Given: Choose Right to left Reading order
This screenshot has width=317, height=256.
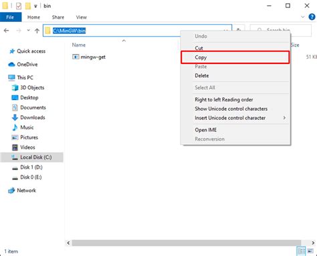Looking at the screenshot, I should coord(235,99).
